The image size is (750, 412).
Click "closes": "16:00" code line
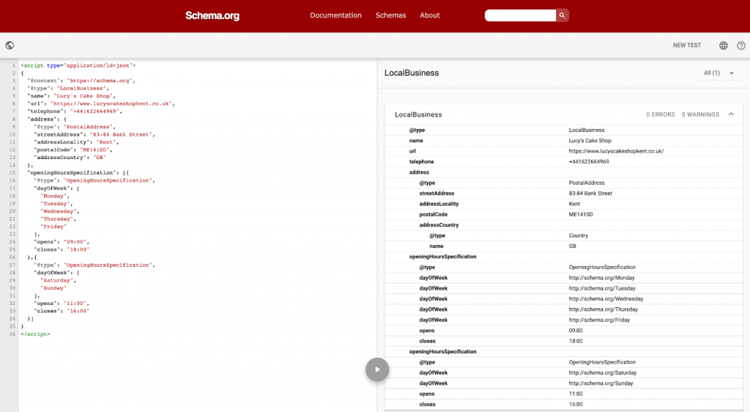coord(62,311)
